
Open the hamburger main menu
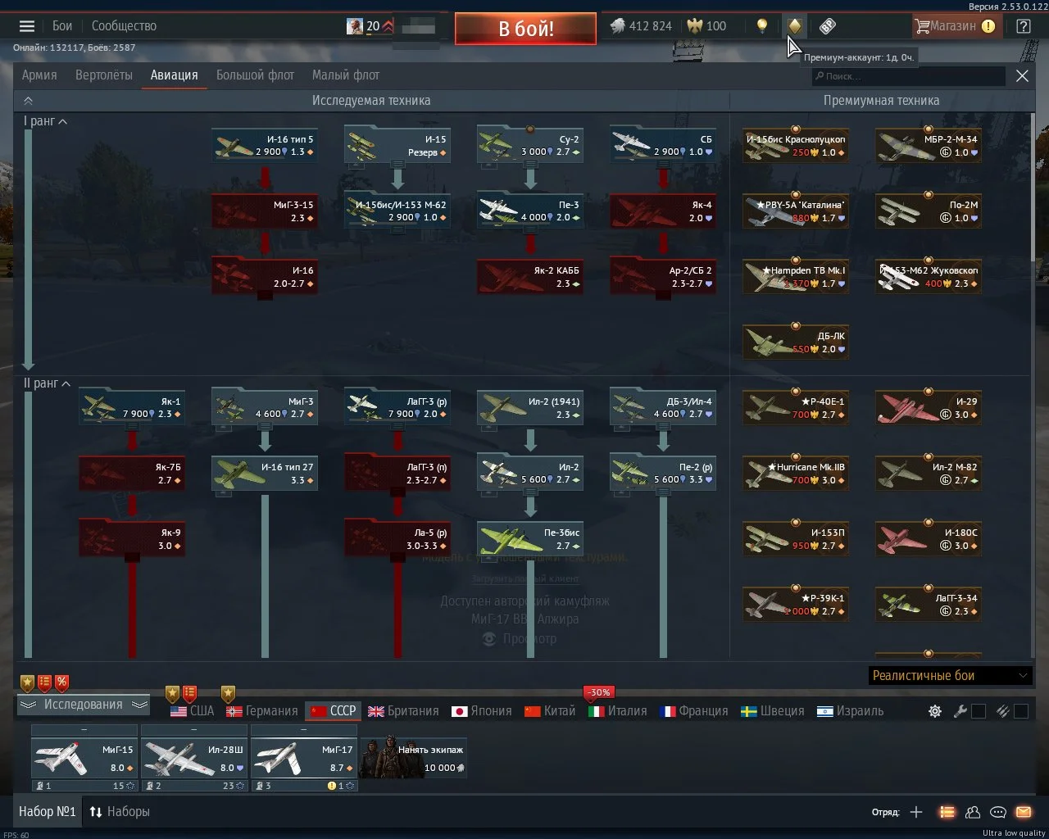click(27, 26)
